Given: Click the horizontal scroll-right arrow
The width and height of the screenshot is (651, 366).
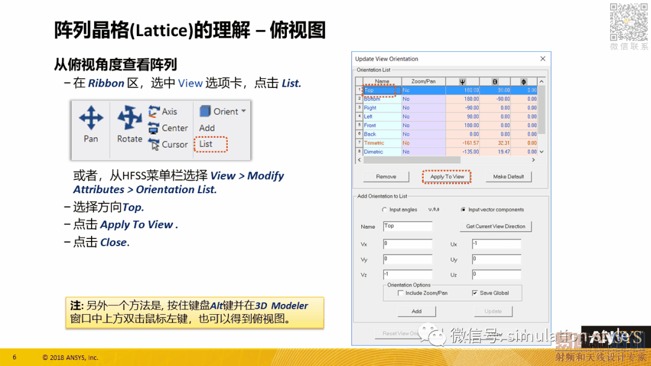Looking at the screenshot, I should [x=533, y=160].
